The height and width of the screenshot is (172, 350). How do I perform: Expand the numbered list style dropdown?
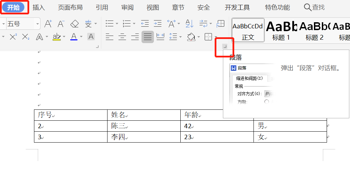(x=134, y=24)
